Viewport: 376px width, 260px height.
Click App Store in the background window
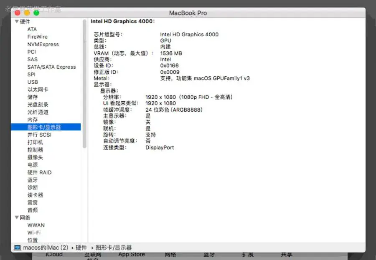pyautogui.click(x=132, y=255)
